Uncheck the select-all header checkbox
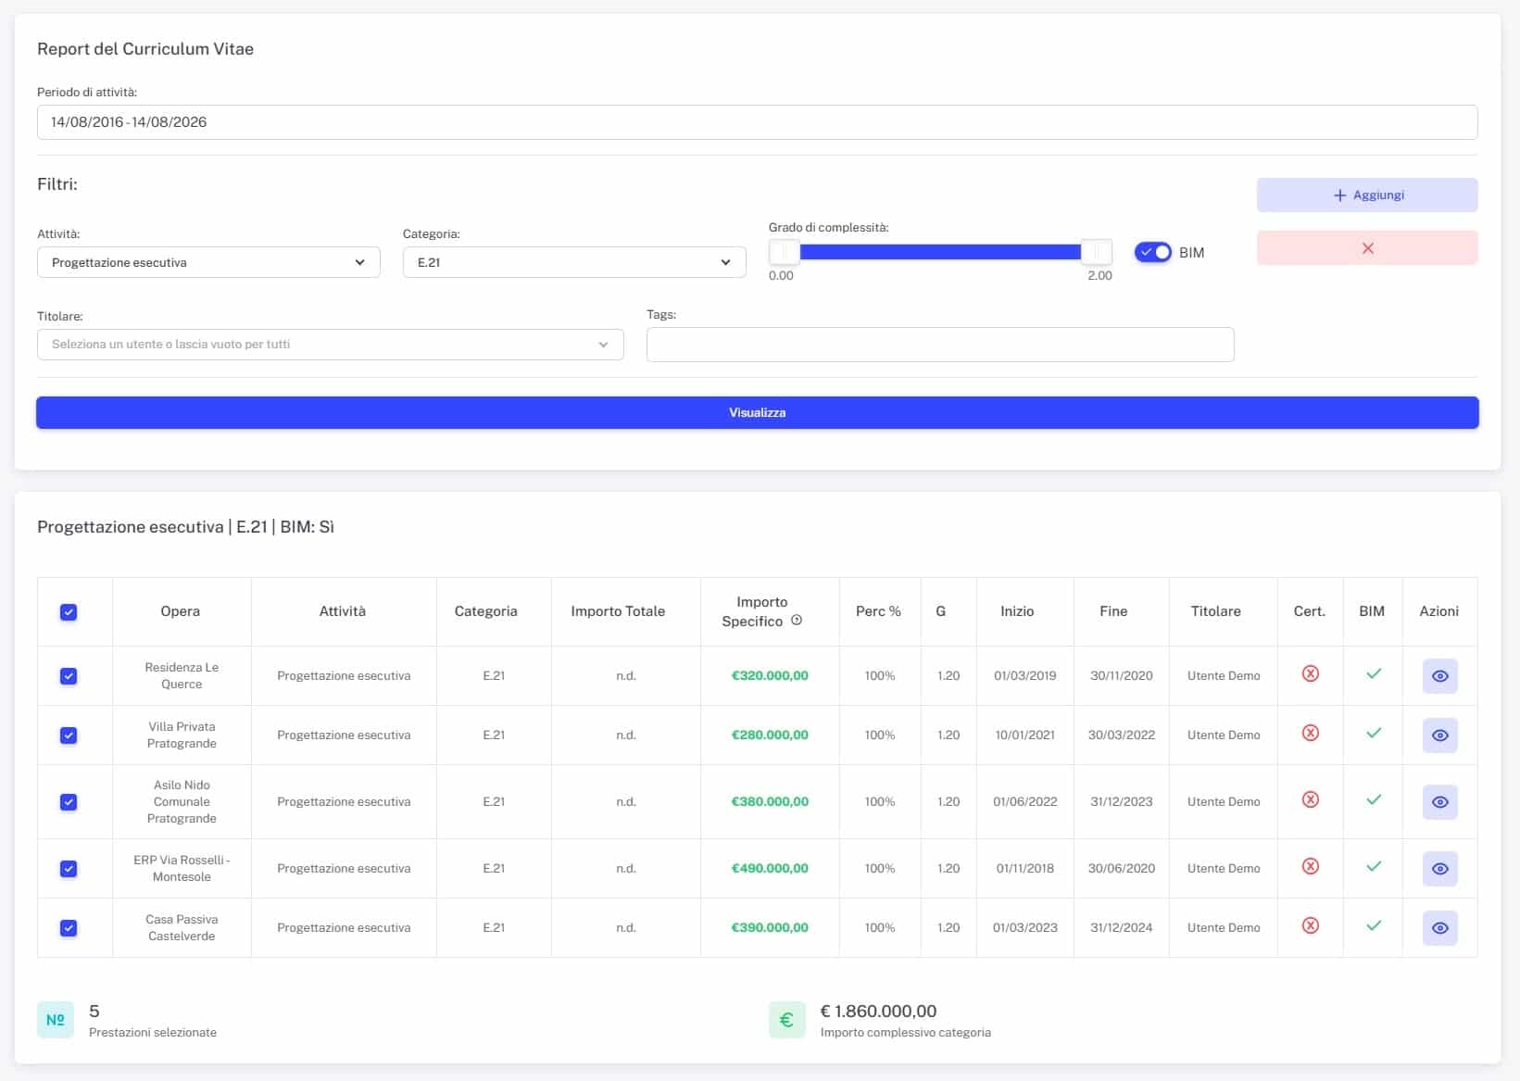The image size is (1520, 1081). (69, 612)
